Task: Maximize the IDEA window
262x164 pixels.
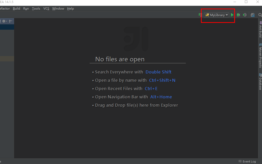Action: click(x=246, y=2)
